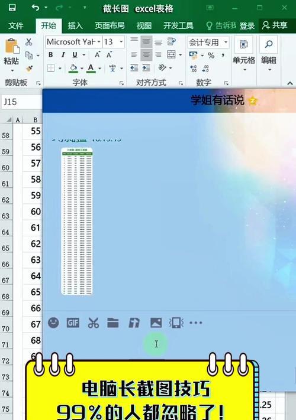Open the 编辑 editing group button
Viewport: 296px width, 420px height.
(x=269, y=54)
